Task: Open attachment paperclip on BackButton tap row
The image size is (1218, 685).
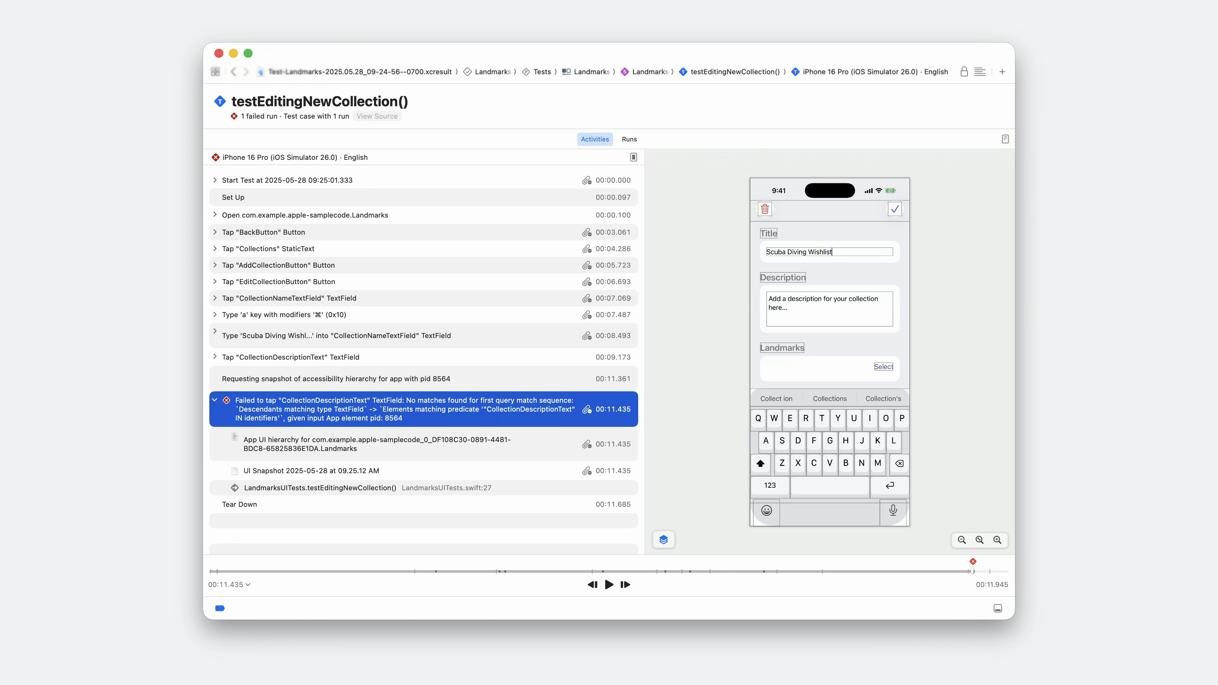Action: pyautogui.click(x=586, y=232)
